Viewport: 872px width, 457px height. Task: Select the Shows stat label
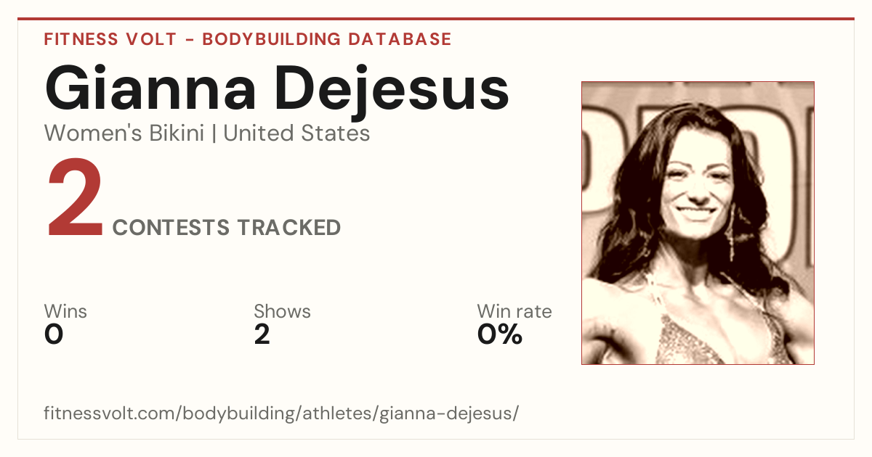click(x=282, y=312)
